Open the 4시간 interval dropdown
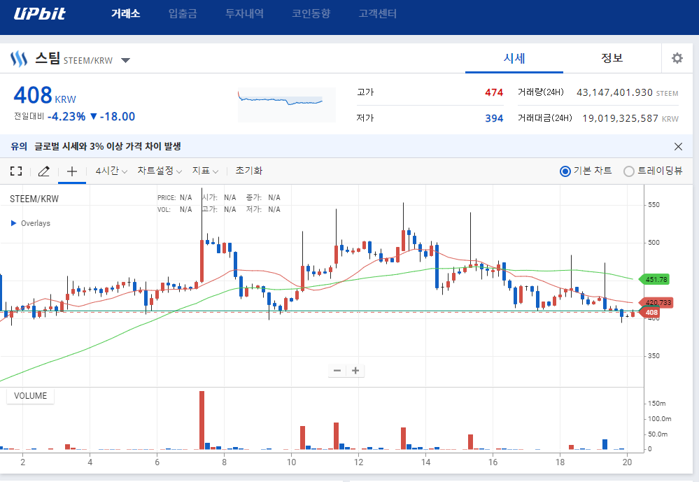 tap(111, 171)
